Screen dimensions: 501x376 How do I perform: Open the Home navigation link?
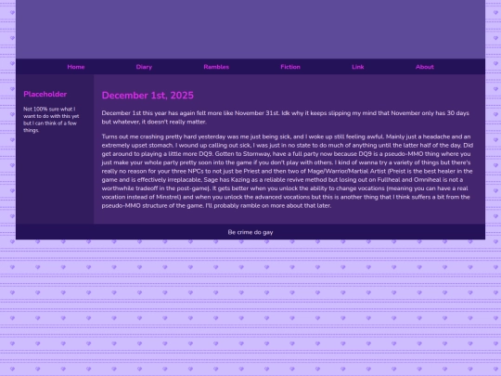(76, 67)
